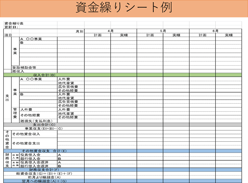Click the 実績 header under 6月
Image resolution: width=248 pixels, height=183 pixels.
point(228,35)
